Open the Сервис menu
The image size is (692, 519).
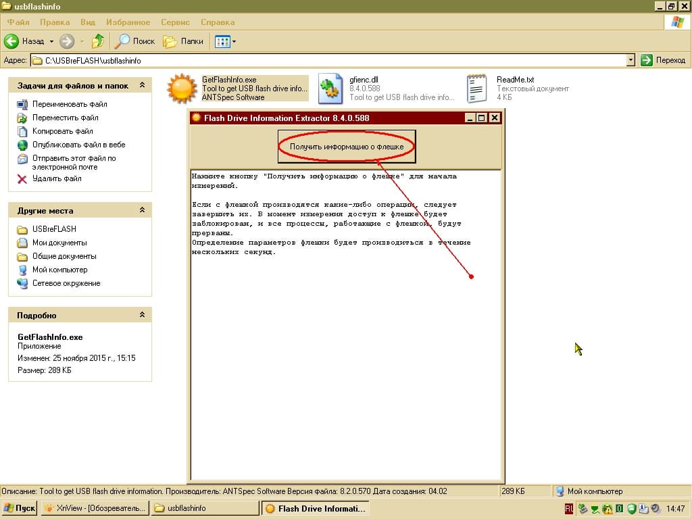(175, 22)
